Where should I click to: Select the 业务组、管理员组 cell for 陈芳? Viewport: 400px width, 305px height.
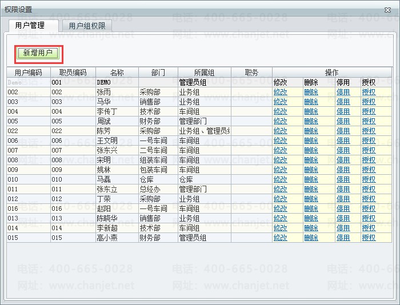pyautogui.click(x=205, y=131)
